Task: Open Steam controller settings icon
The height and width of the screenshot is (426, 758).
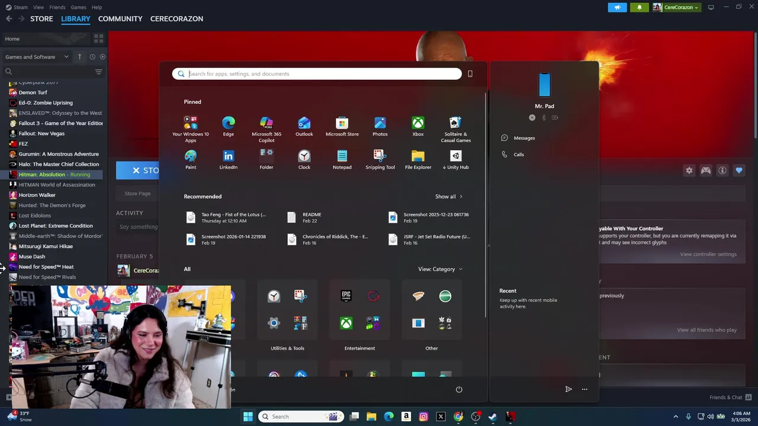Action: (706, 170)
